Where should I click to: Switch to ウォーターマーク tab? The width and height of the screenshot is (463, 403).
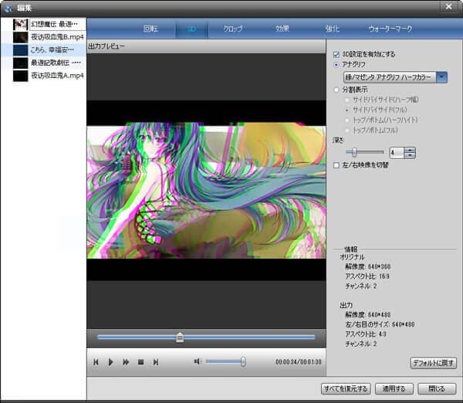click(390, 29)
